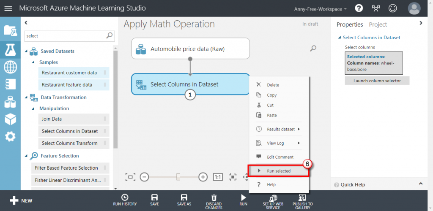This screenshot has width=433, height=211.
Task: Select the Filter Based Feature Selection module
Action: pos(70,168)
